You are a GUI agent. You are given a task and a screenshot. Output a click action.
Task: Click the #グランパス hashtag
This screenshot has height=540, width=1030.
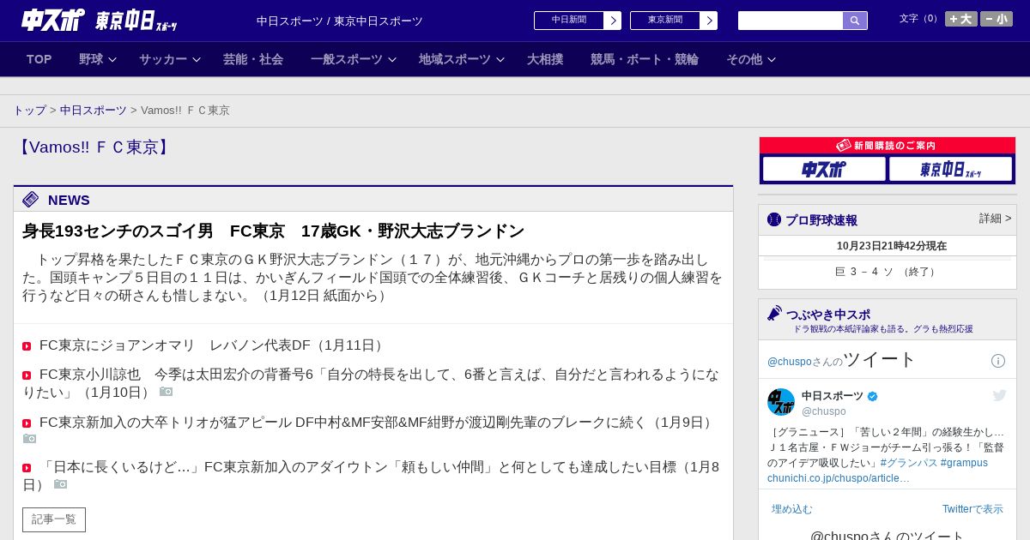(909, 463)
